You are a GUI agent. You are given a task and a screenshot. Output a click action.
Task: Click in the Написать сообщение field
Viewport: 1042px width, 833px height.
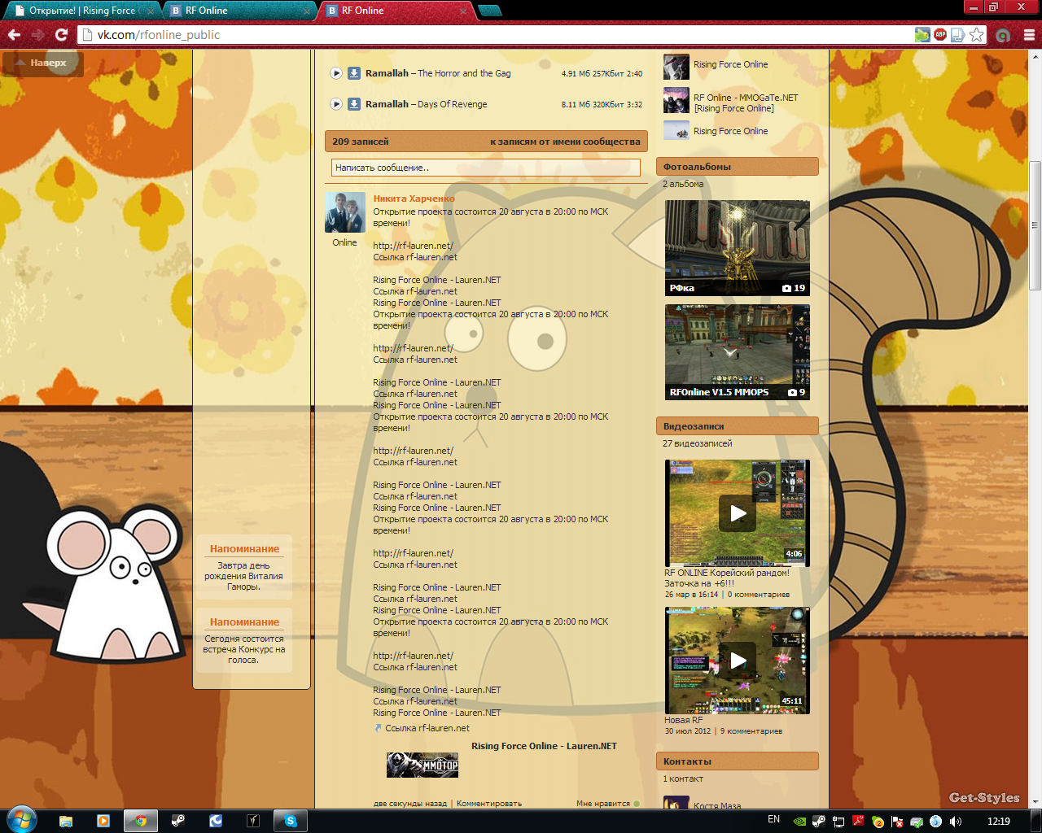point(486,168)
